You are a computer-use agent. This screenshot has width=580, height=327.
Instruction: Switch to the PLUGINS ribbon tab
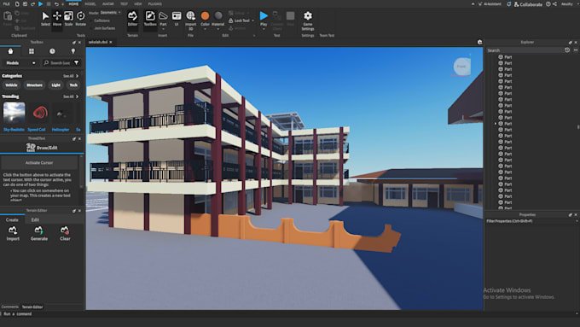pyautogui.click(x=155, y=4)
